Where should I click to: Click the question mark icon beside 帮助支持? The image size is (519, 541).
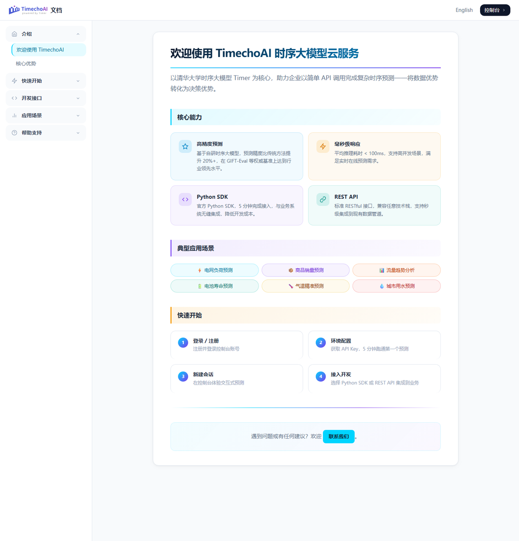click(14, 133)
